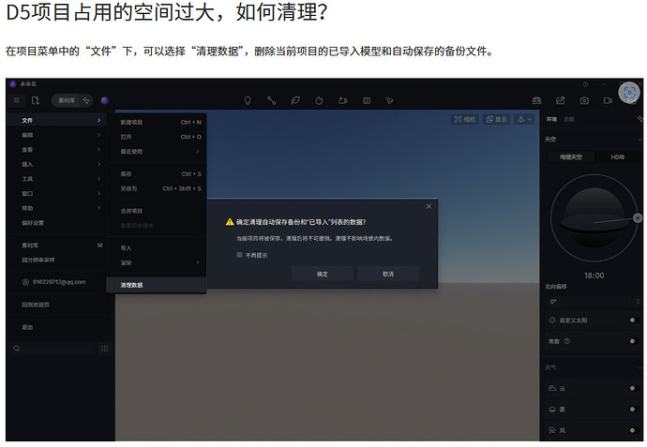This screenshot has width=647, height=447.
Task: Expand the 插入 submenu arrow
Action: (x=99, y=164)
